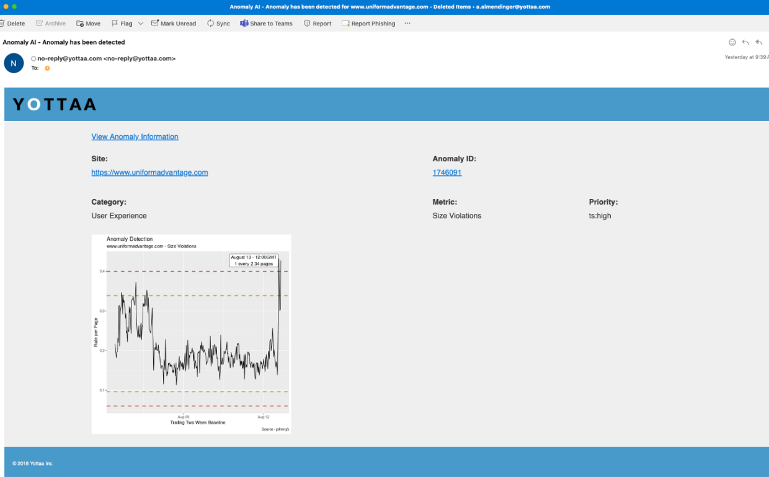Click the 'ts:high' priority value
769x477 pixels.
pos(600,216)
